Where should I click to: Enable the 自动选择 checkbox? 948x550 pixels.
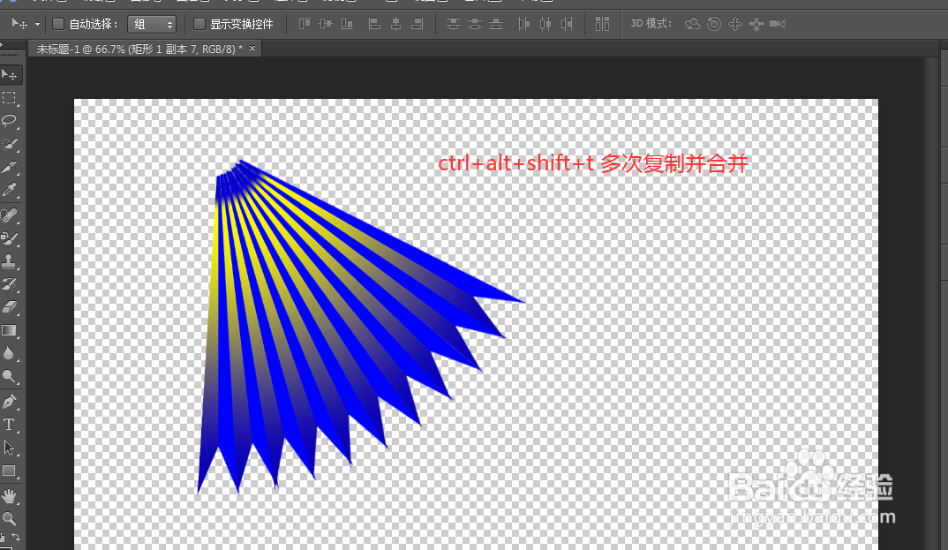[56, 24]
